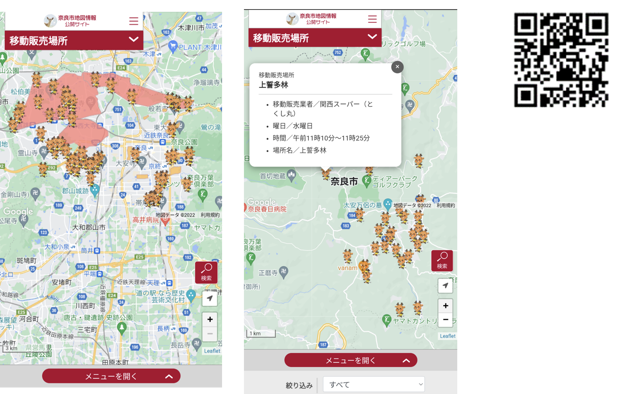Click 時間／午前11時10分〜11時25分 popup line

tap(321, 138)
